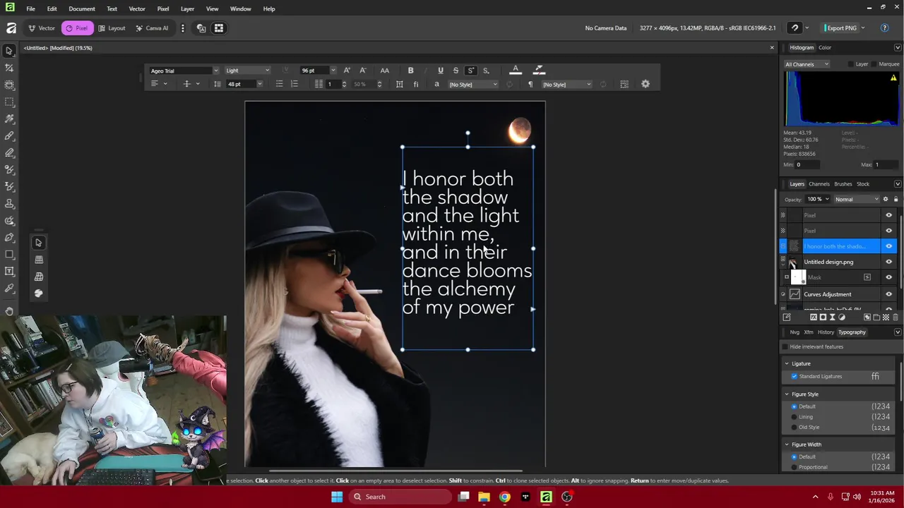Open the character style No Style dropdown

(473, 85)
